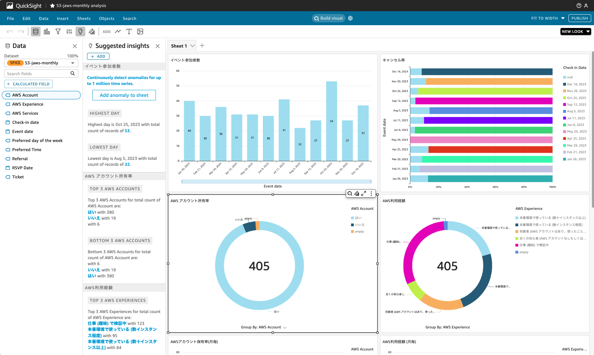
Task: Click Add anomaly to sheet button
Action: [124, 95]
